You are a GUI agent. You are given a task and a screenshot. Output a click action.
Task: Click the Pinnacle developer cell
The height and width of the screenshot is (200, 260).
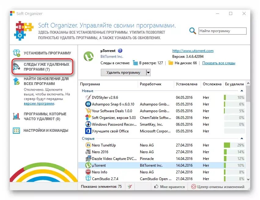[x=147, y=159]
